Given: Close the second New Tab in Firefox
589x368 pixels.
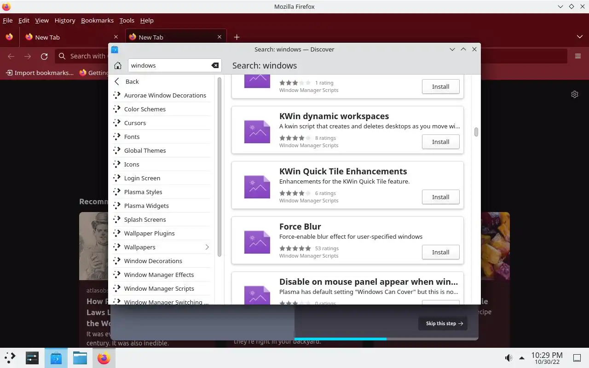Looking at the screenshot, I should (x=219, y=37).
